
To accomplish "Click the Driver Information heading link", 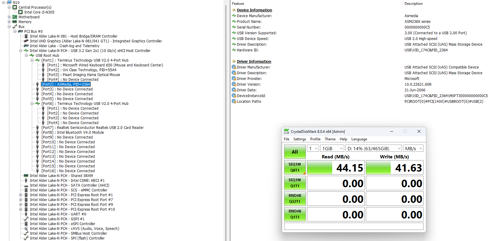I will point(254,61).
